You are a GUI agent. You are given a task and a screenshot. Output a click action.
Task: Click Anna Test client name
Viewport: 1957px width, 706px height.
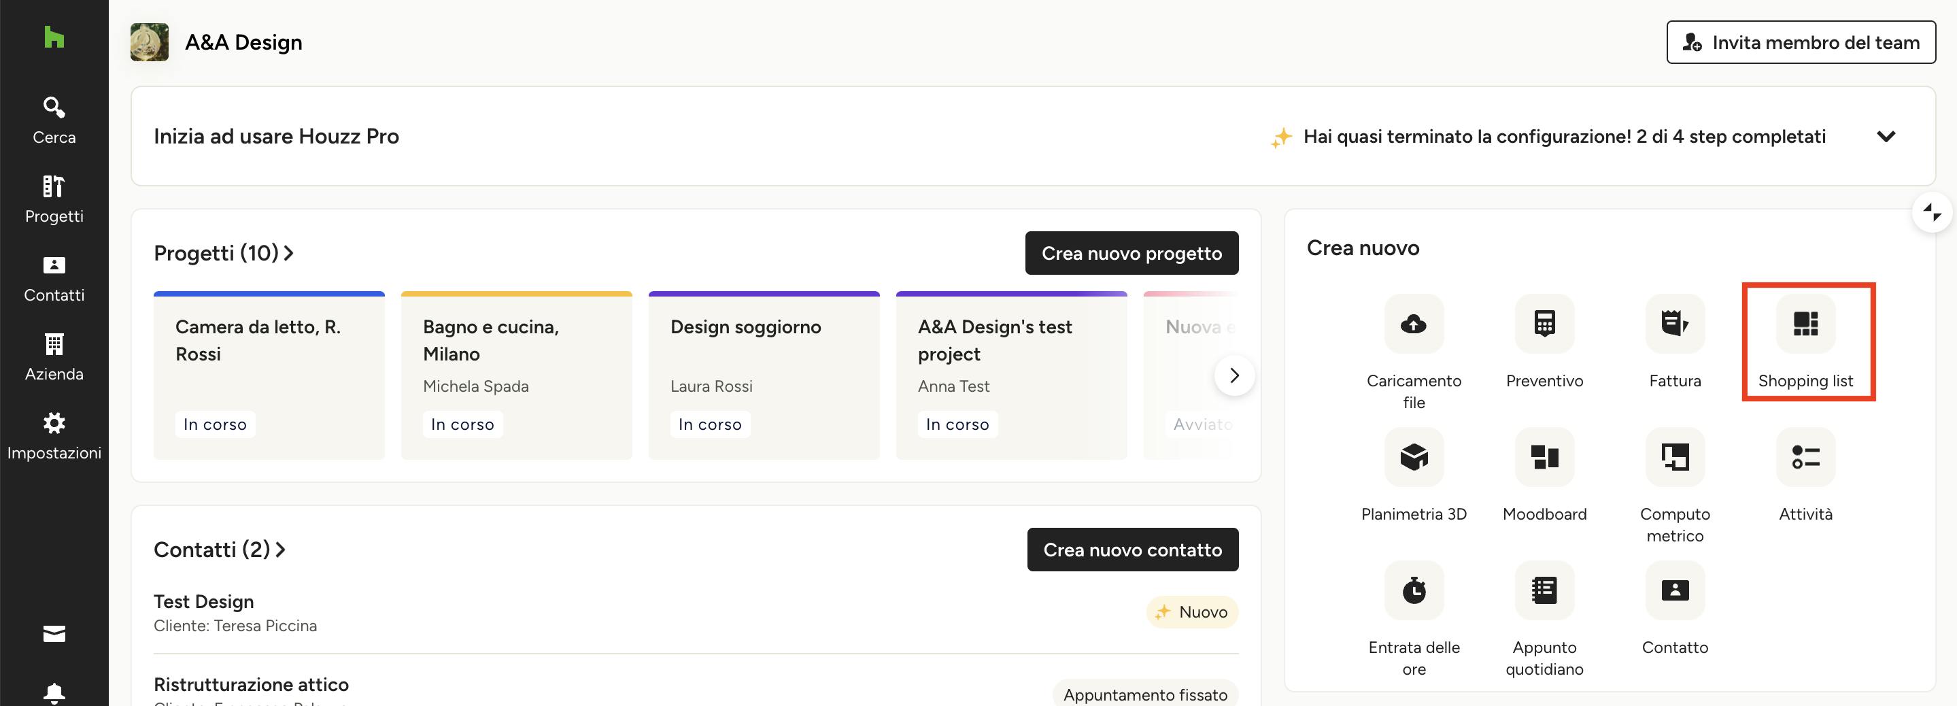coord(953,386)
